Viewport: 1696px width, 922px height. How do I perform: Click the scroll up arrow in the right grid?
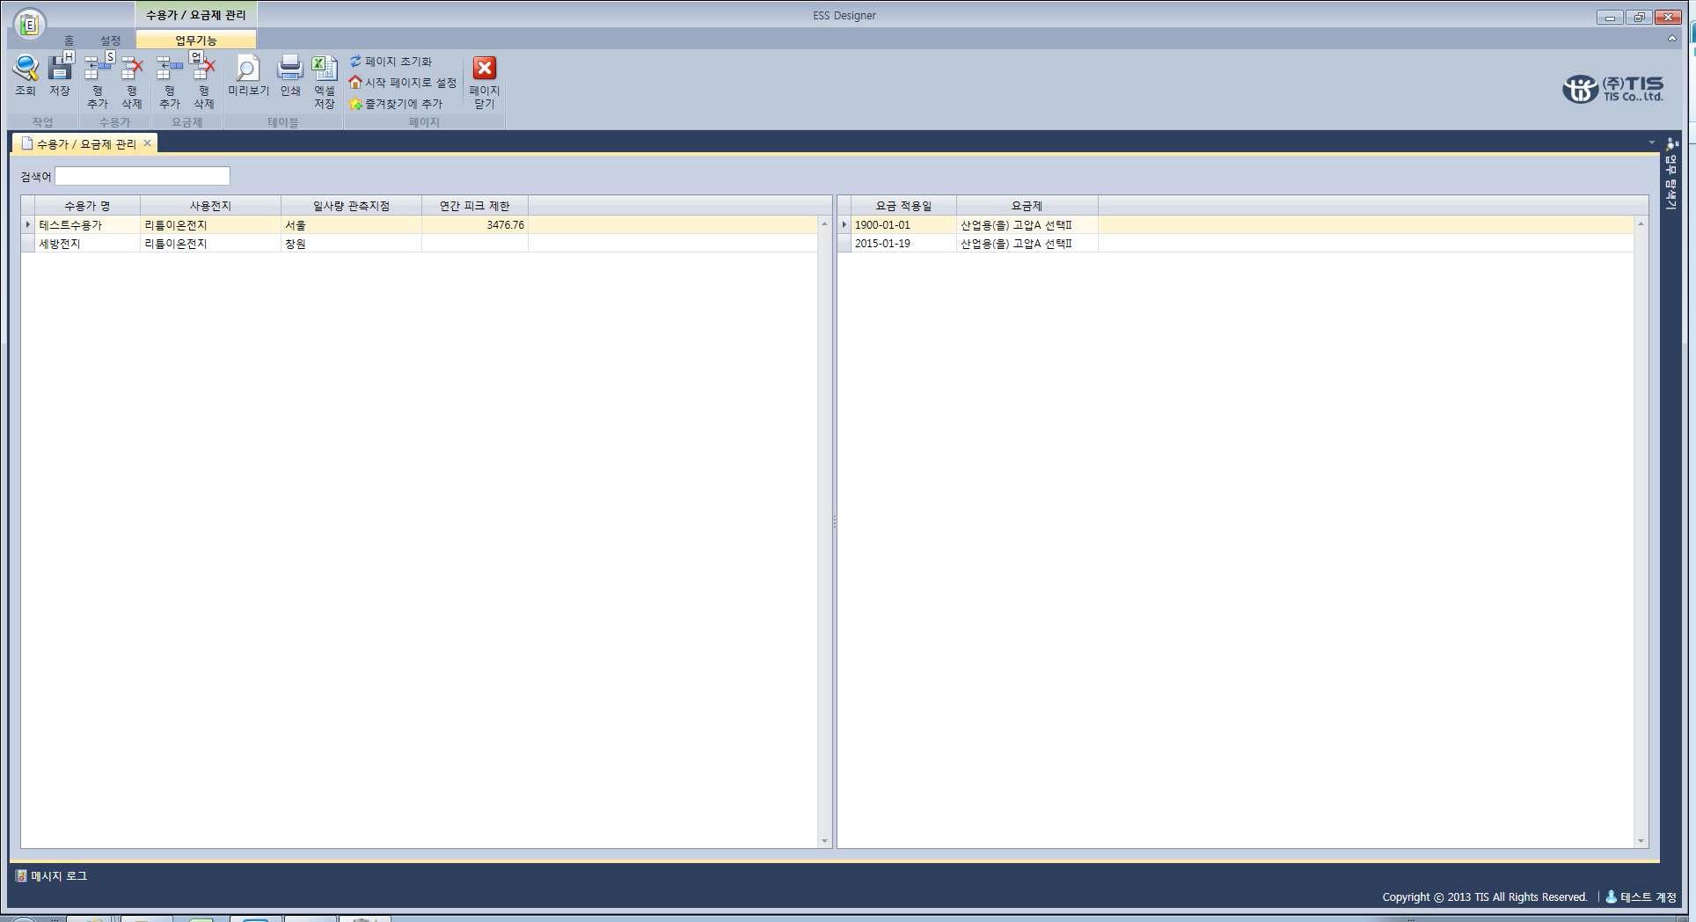click(1641, 224)
